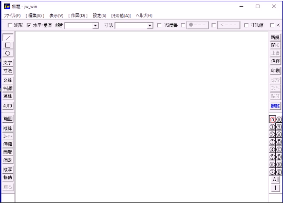
Task: Select the 中心線 center line tool
Action: coord(8,88)
